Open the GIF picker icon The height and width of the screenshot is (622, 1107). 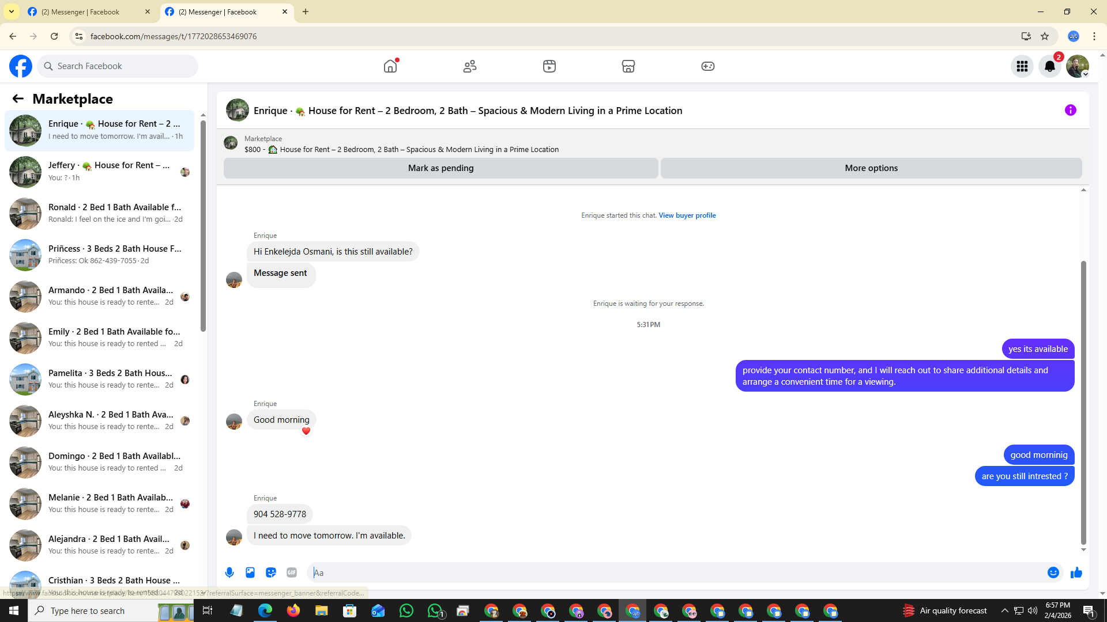click(292, 572)
